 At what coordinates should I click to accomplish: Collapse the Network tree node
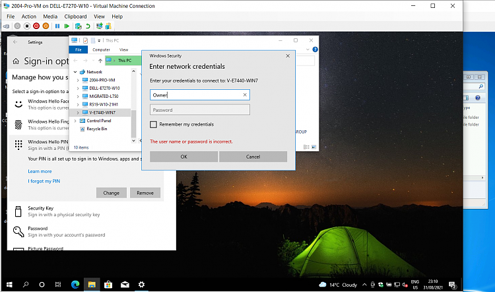pos(75,72)
